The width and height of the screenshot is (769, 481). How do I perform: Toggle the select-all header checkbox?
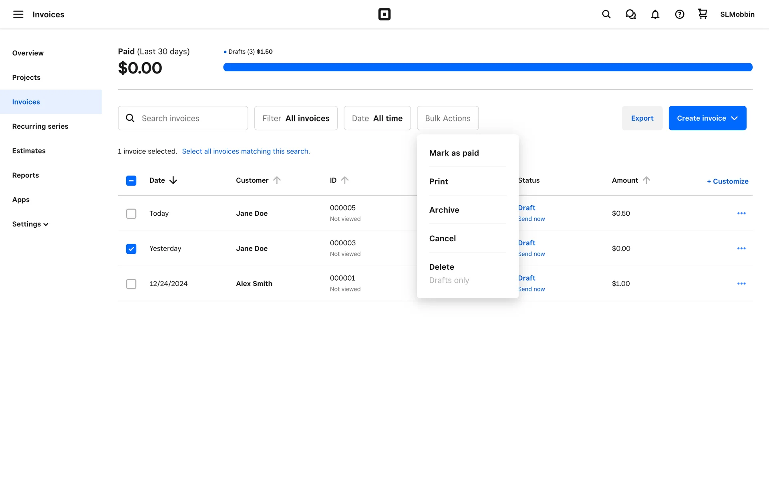click(131, 181)
